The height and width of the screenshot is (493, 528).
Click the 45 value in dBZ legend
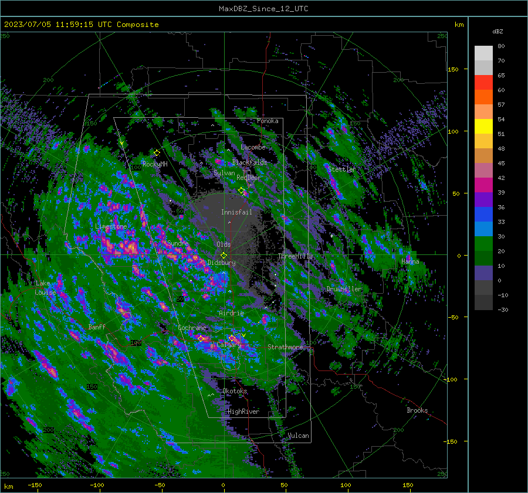(501, 163)
